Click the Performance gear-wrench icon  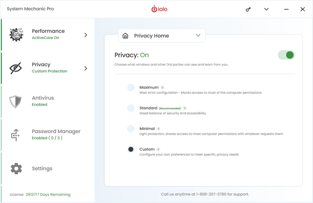point(16,35)
